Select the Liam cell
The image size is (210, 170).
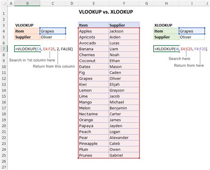[x=124, y=49]
